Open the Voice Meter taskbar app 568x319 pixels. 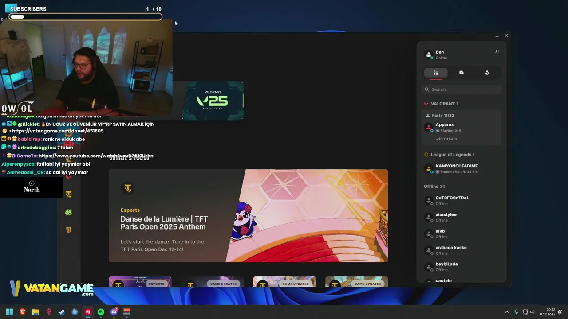tap(127, 312)
